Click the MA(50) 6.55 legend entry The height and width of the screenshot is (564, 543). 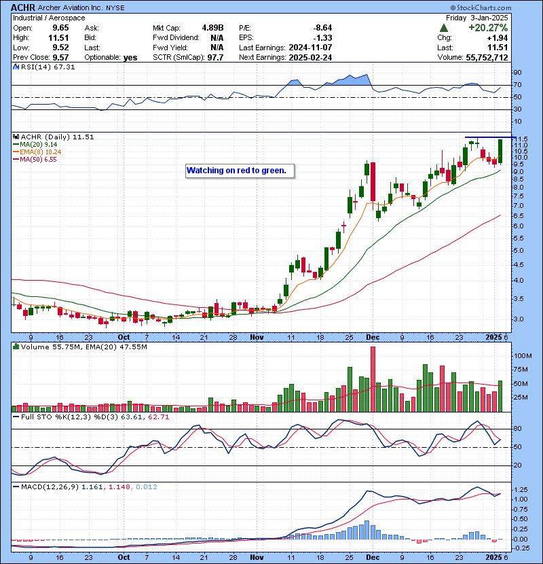35,160
